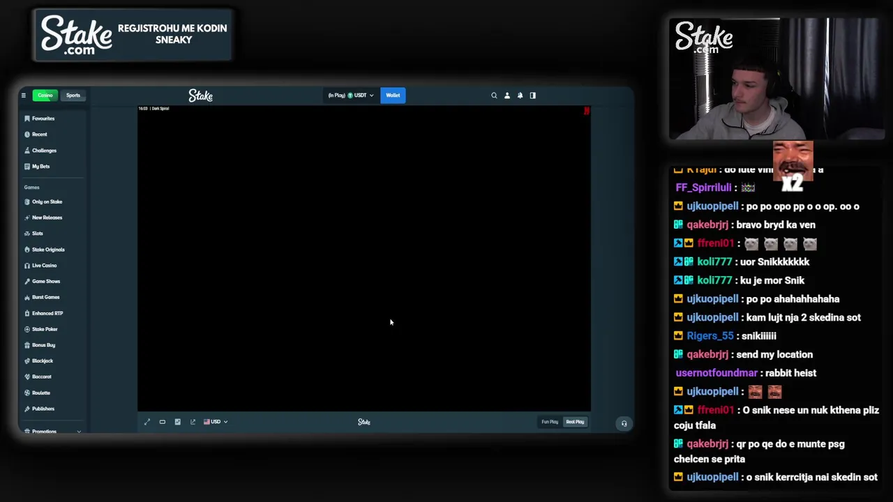Image resolution: width=893 pixels, height=502 pixels.
Task: Open live support headset button
Action: [624, 423]
